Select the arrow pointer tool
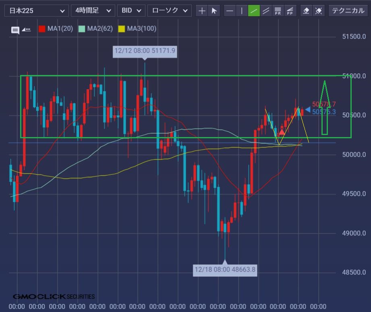Image resolution: width=371 pixels, height=312 pixels. 214,11
